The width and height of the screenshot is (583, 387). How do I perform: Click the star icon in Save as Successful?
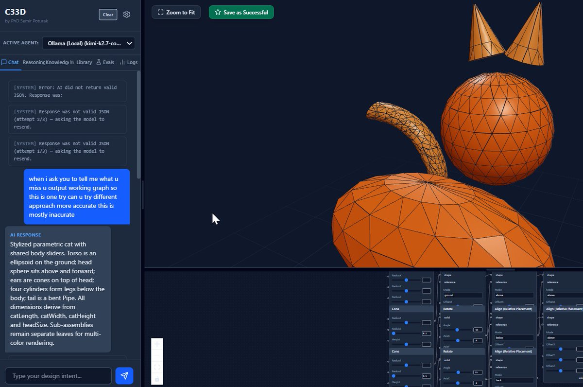(x=218, y=12)
